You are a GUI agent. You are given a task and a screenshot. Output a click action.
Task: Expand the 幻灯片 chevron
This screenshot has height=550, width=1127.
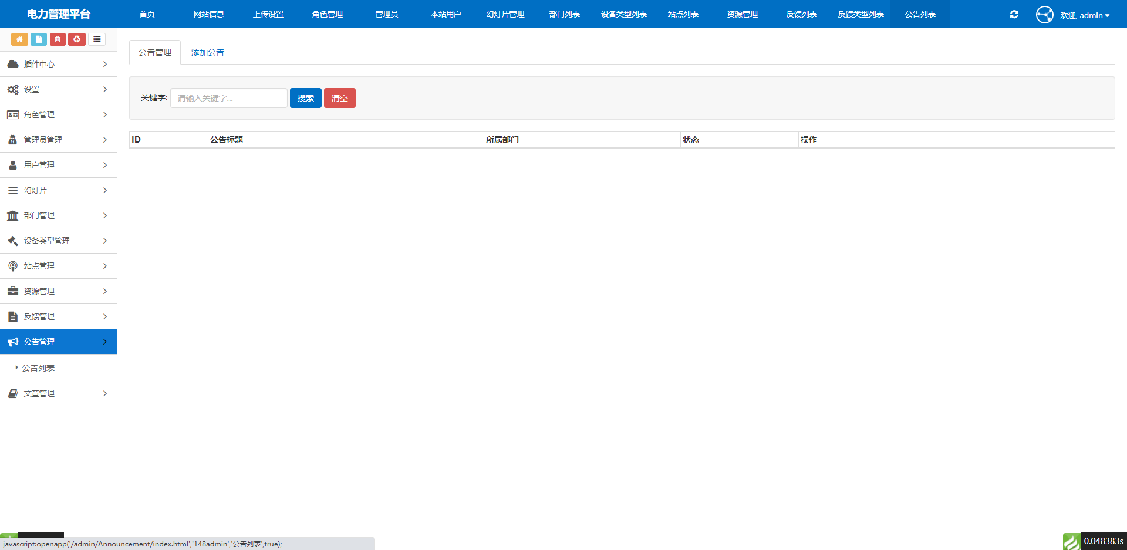tap(105, 190)
